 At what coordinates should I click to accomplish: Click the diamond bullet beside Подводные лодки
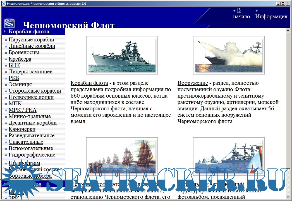click(6, 98)
